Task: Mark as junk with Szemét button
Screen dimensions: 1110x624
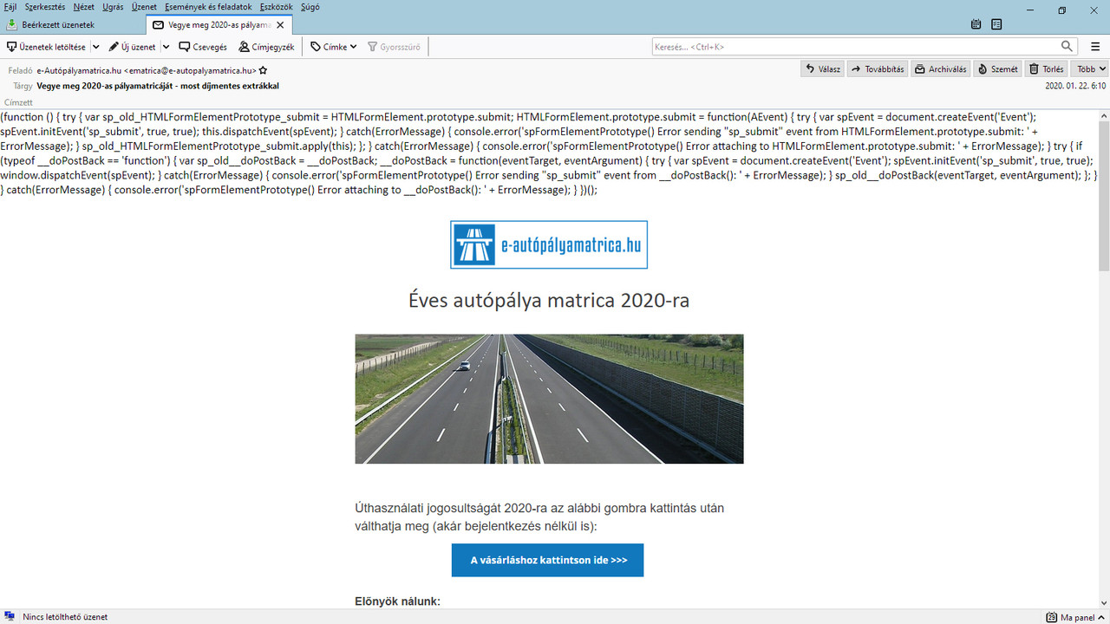Action: [998, 69]
